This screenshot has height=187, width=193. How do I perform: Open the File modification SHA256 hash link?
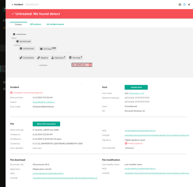pyautogui.click(x=157, y=173)
